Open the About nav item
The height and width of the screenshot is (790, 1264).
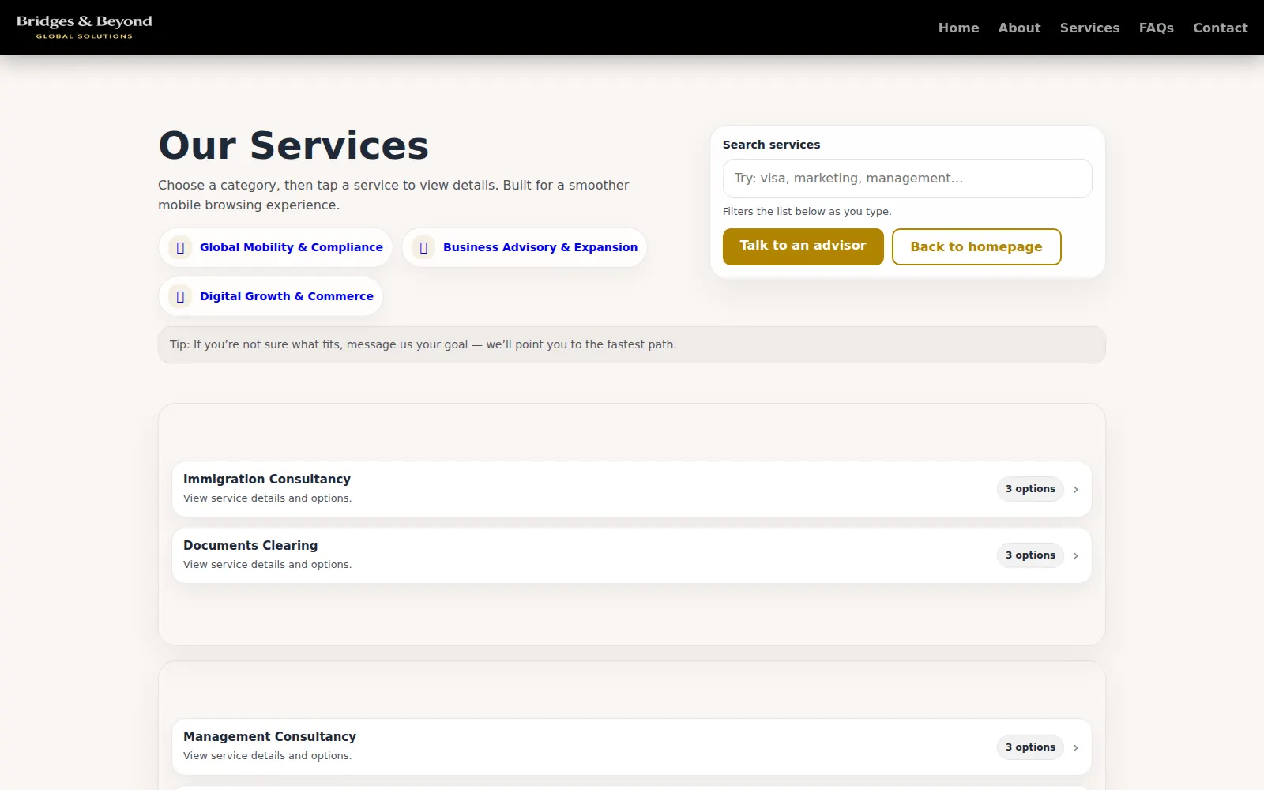(1019, 28)
